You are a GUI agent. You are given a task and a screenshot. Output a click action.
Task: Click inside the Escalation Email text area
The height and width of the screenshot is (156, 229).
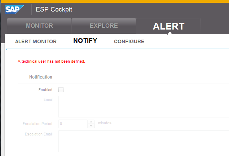pos(144,141)
